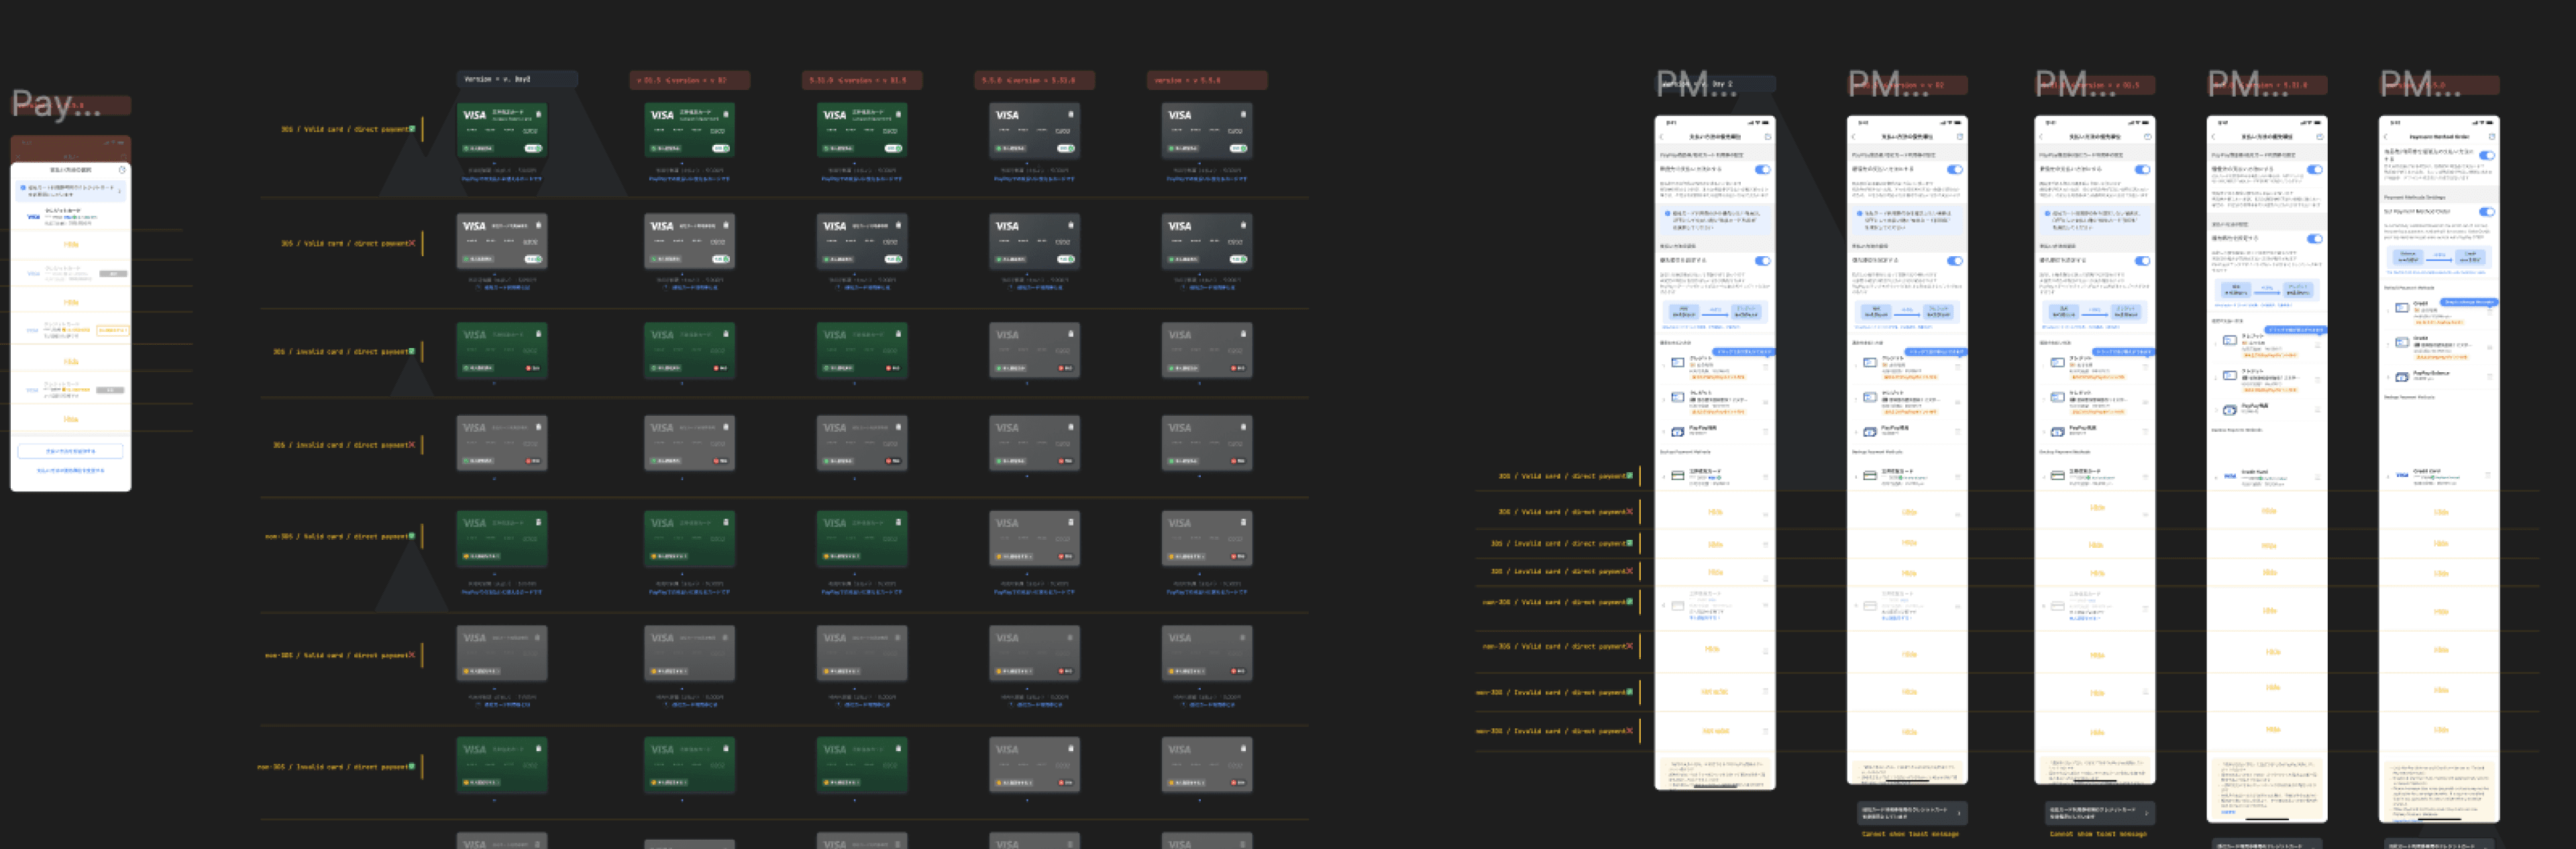Click help icon in Pay sheet header

pos(122,170)
